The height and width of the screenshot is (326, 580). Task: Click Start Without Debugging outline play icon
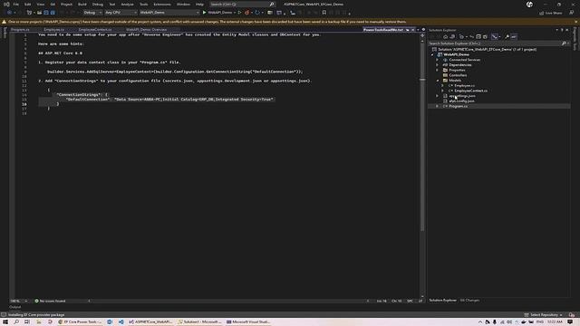pyautogui.click(x=239, y=13)
